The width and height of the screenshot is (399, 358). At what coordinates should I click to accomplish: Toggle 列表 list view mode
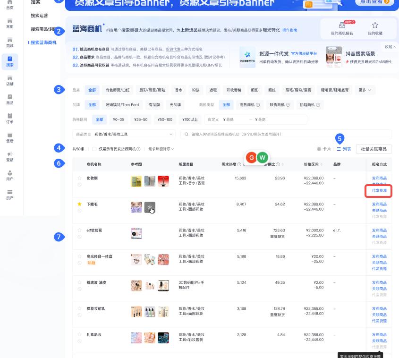coord(343,148)
